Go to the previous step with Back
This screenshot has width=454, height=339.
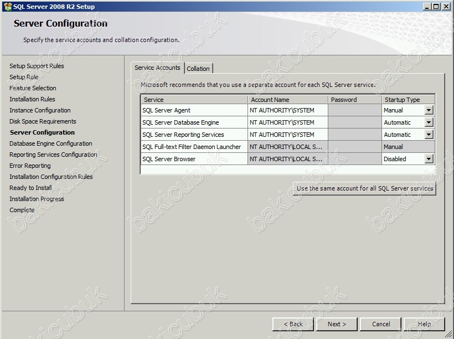[293, 324]
